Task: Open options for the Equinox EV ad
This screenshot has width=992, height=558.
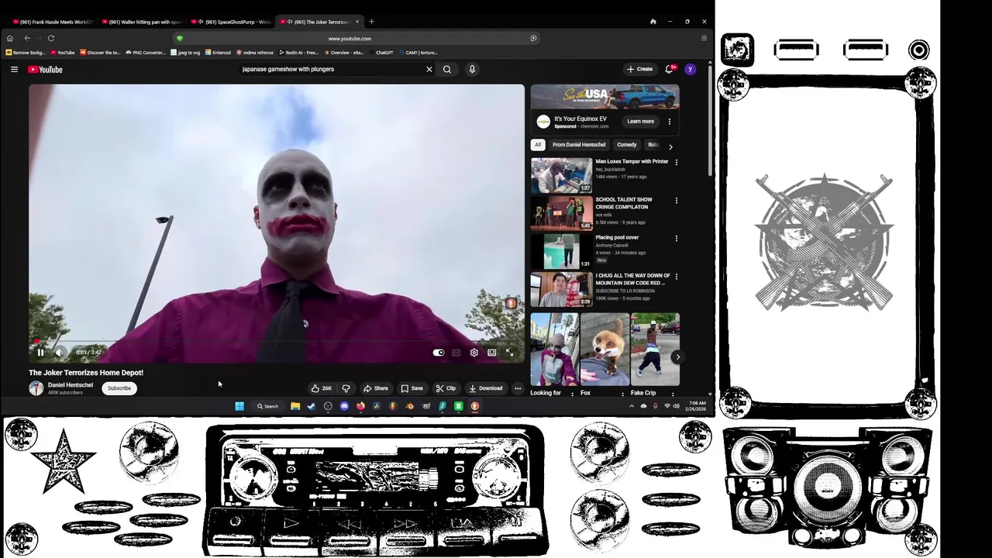Action: click(x=670, y=122)
